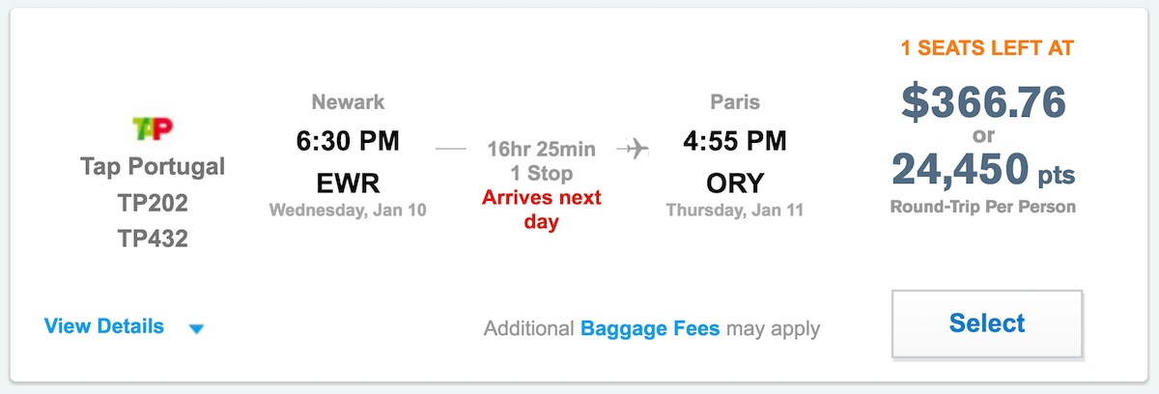Click flight number TP432
1159x394 pixels.
click(152, 239)
